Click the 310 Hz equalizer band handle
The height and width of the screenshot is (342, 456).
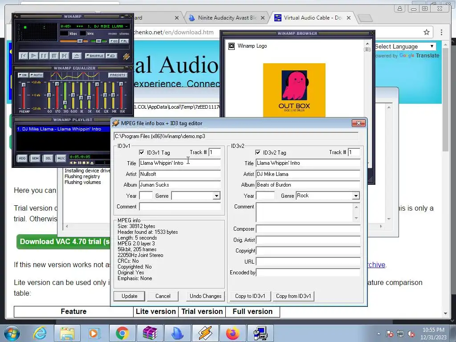65,103
